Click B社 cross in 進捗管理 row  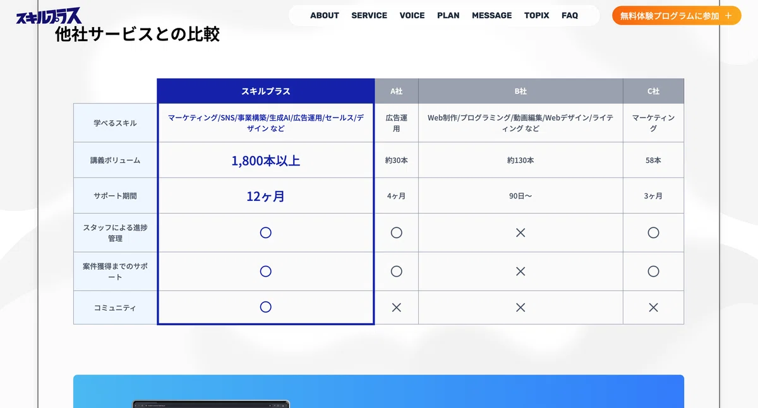(520, 232)
